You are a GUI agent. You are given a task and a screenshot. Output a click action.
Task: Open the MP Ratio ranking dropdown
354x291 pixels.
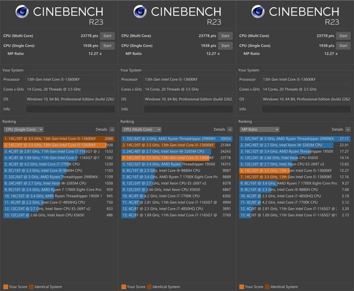[x=259, y=129]
